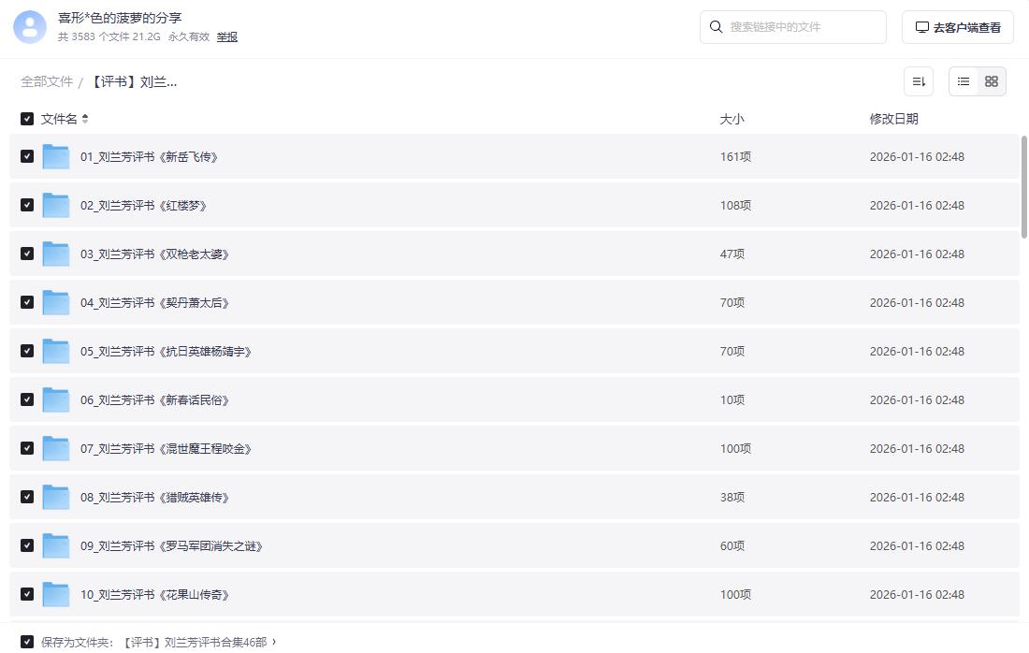1029x653 pixels.
Task: Click the folder icon for 《混世魔王程咬金》
Action: pyautogui.click(x=56, y=448)
